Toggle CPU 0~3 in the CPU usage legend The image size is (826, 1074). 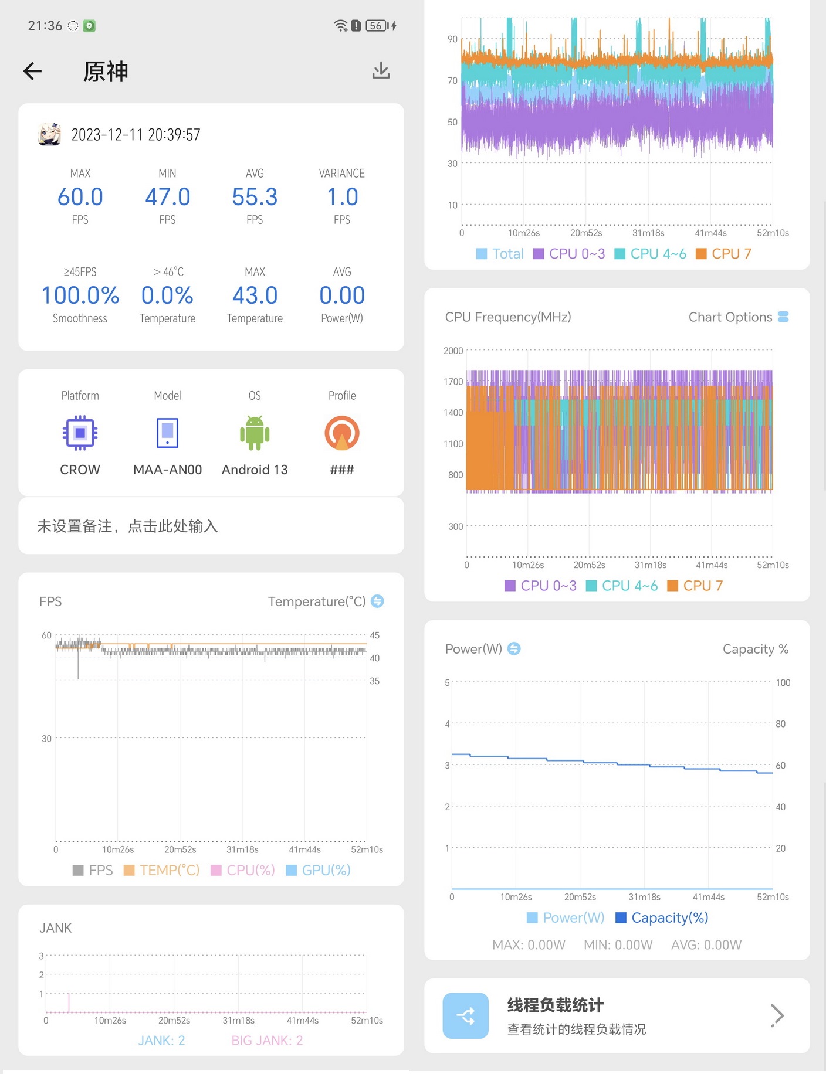569,253
